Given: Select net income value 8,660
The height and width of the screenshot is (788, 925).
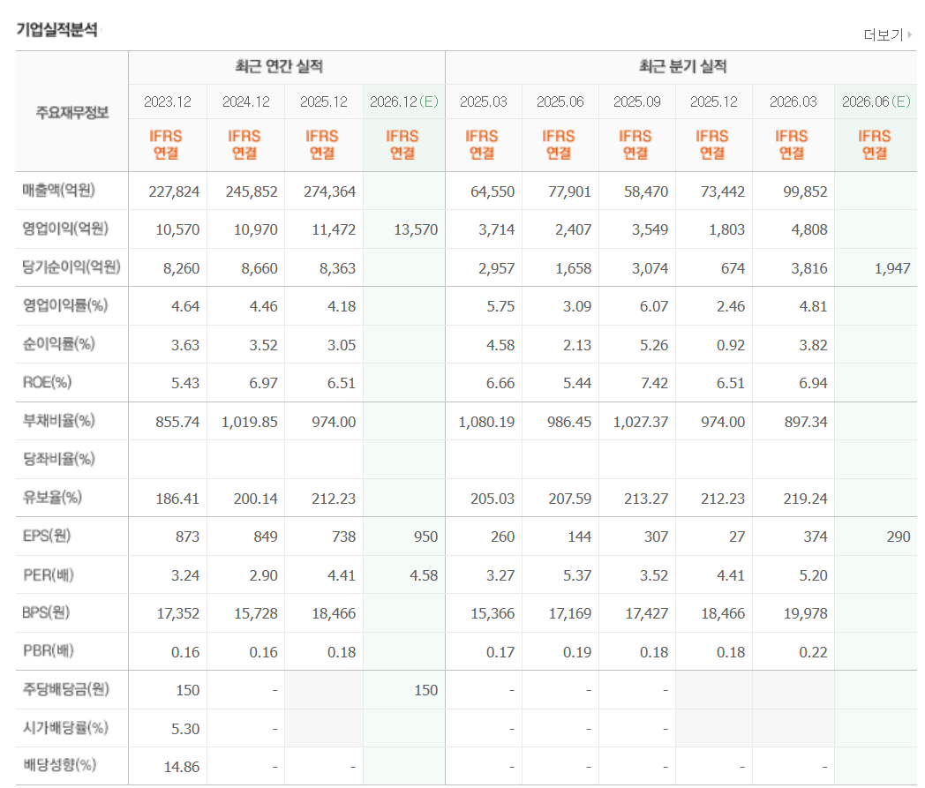Looking at the screenshot, I should point(259,268).
